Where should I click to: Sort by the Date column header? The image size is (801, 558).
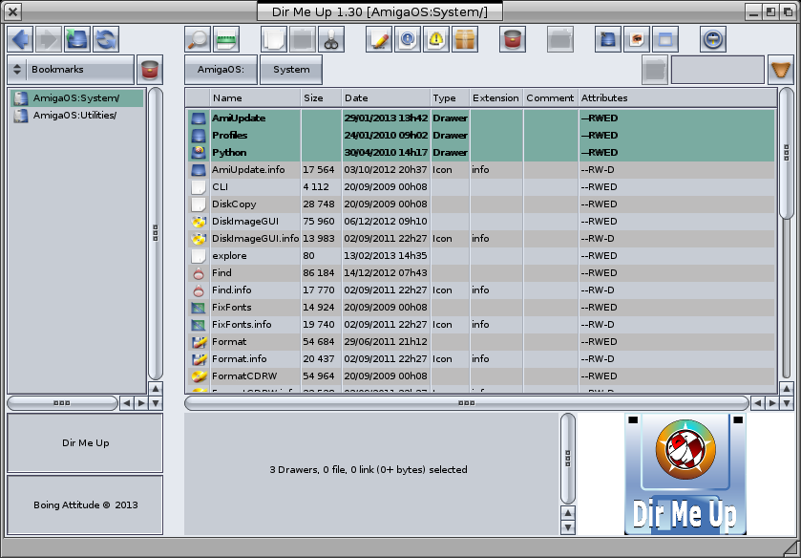385,97
